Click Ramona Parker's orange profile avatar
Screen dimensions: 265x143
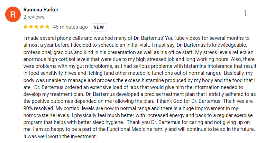point(13,14)
